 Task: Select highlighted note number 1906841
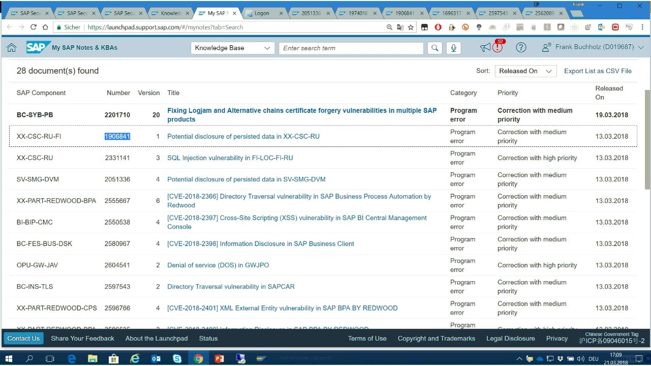(117, 137)
